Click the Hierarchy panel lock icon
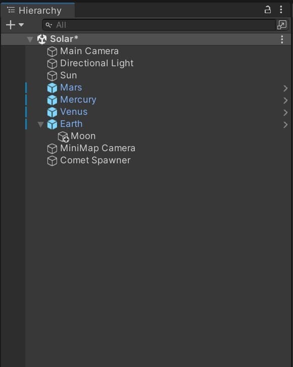Viewport: 293px width, 367px height. click(268, 10)
